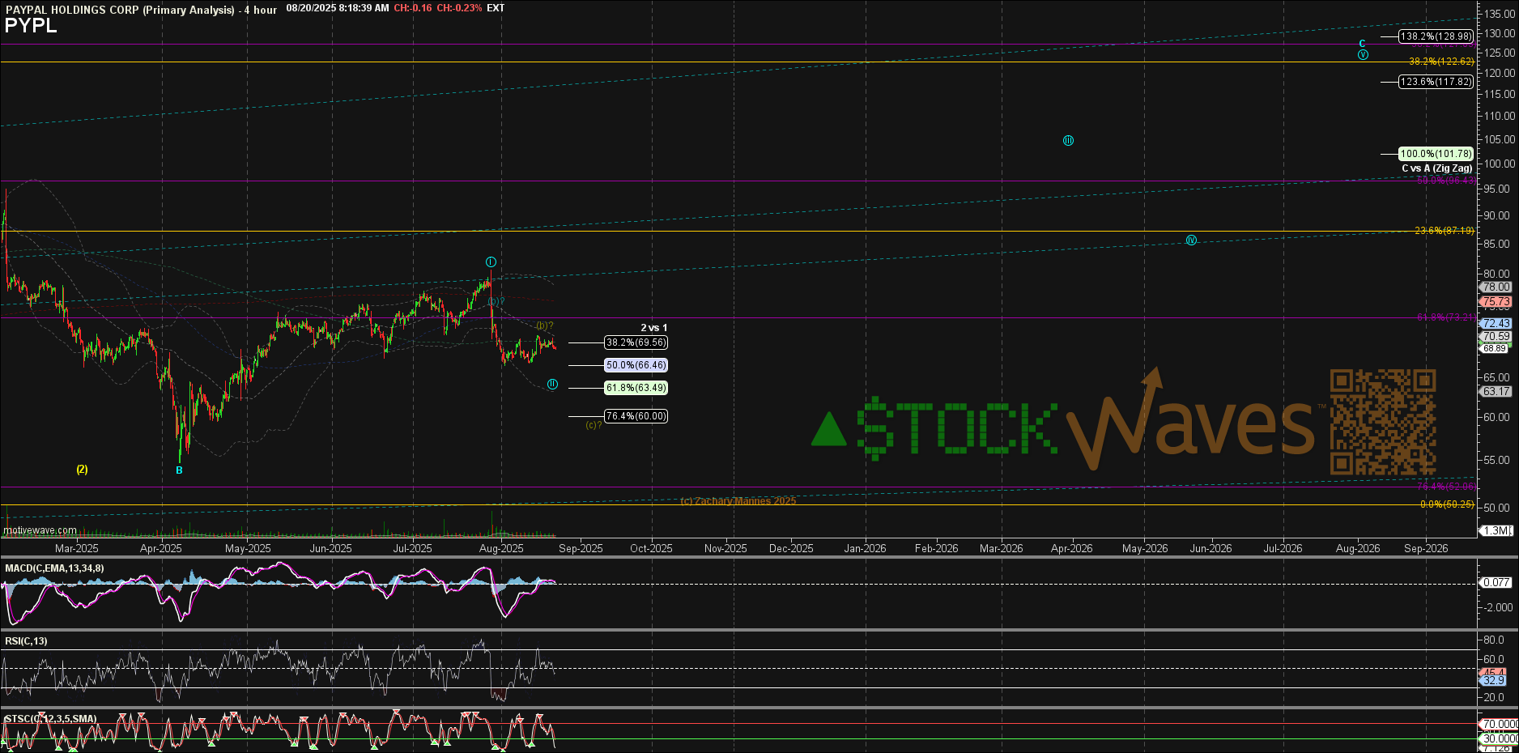Viewport: 1519px width, 753px height.
Task: Click the 70.0000 stochastic overbought marker
Action: coord(1499,725)
